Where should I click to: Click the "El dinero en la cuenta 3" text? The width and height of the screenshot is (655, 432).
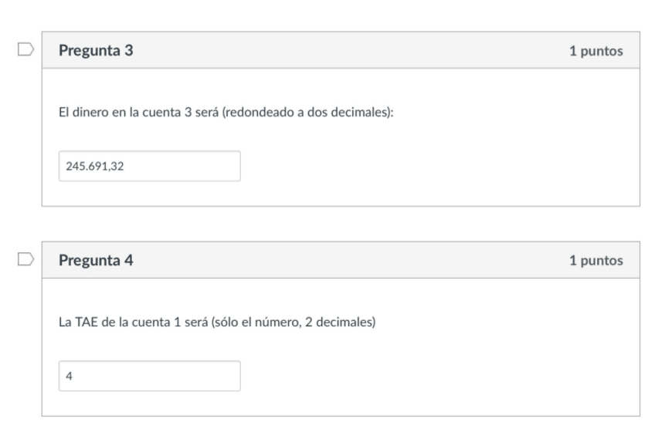(x=121, y=114)
